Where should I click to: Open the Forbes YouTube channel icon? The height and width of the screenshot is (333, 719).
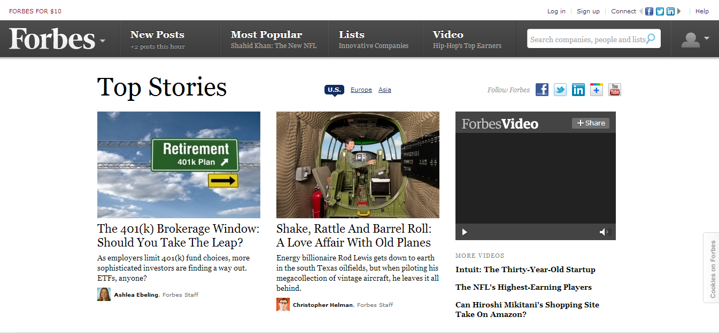point(615,90)
